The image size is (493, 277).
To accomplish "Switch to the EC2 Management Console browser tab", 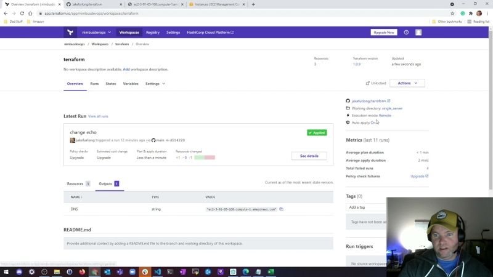I will pos(218,4).
